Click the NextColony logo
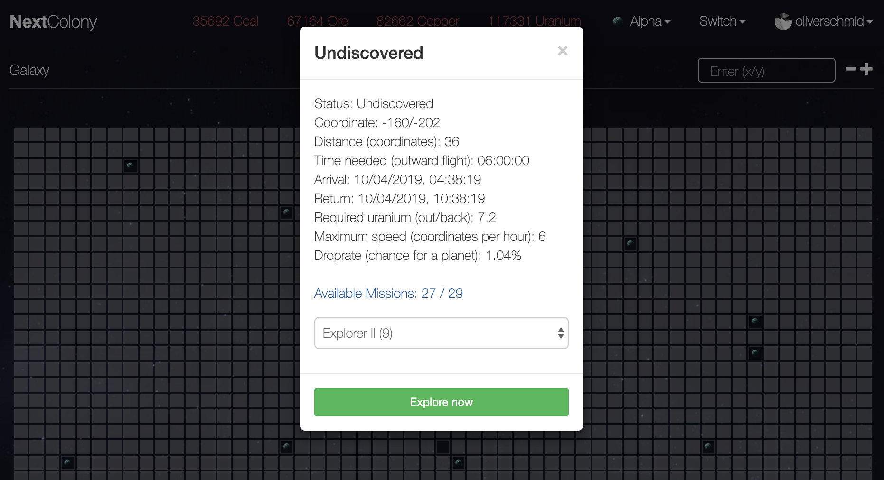 coord(53,22)
